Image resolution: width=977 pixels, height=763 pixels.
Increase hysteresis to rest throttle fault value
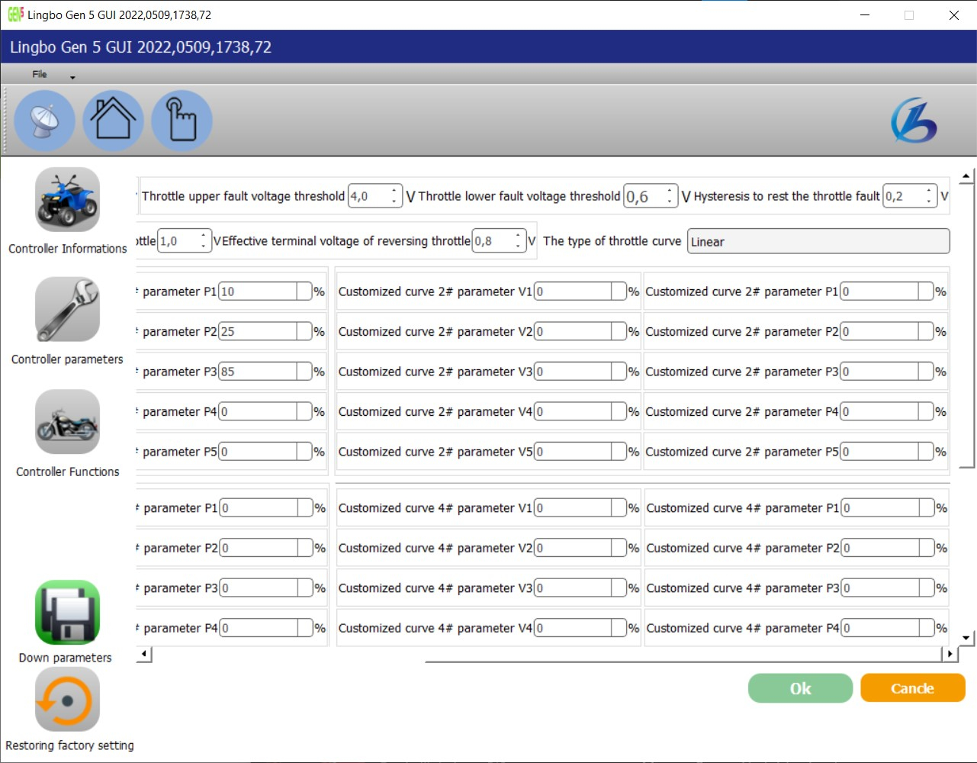929,191
